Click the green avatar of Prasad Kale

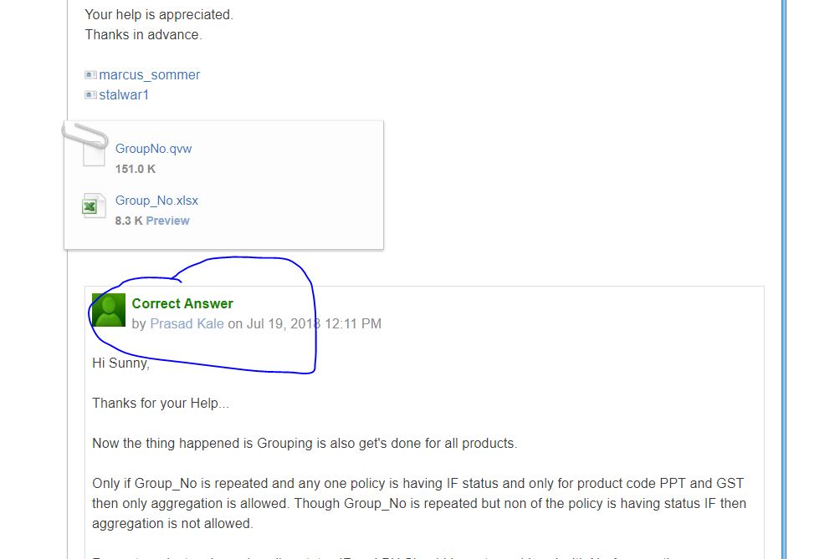click(x=109, y=310)
